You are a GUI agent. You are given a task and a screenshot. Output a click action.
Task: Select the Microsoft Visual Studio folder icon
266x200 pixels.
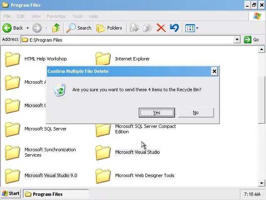pos(103,153)
